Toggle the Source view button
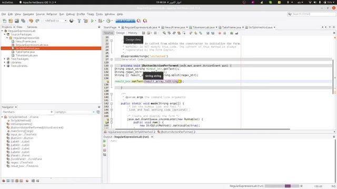337x189 pixels. coord(108,33)
